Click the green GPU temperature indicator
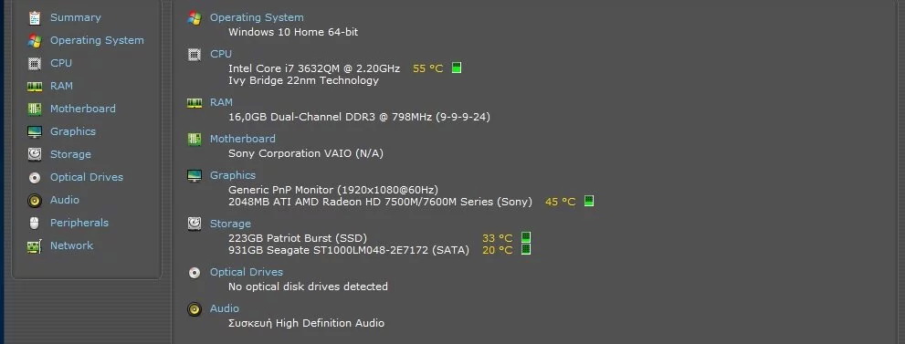Screen dimensions: 905x344 tap(589, 201)
